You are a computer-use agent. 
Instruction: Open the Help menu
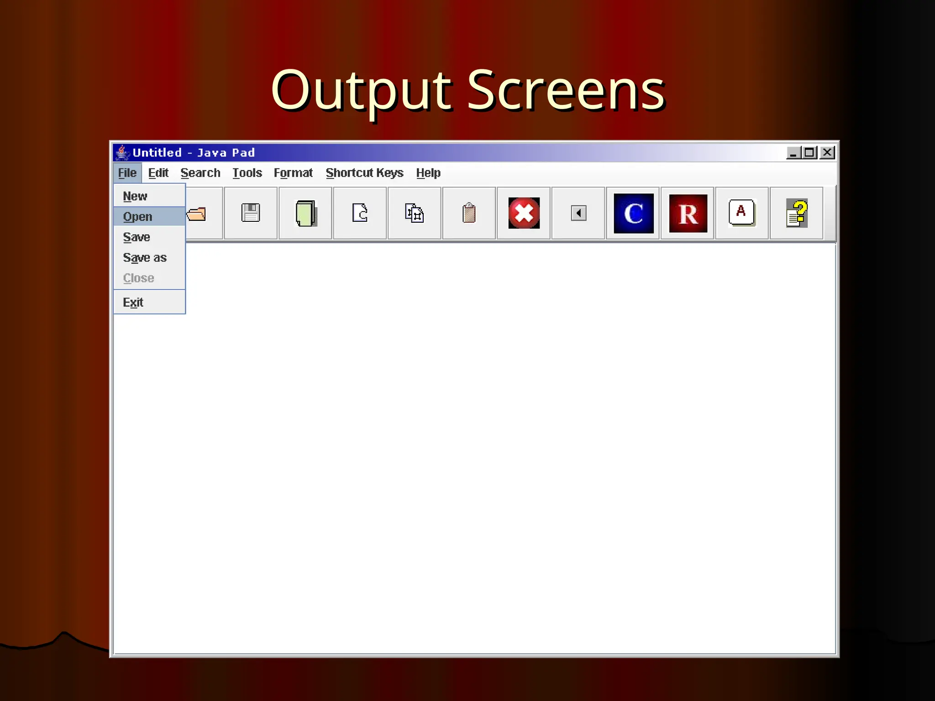(428, 173)
